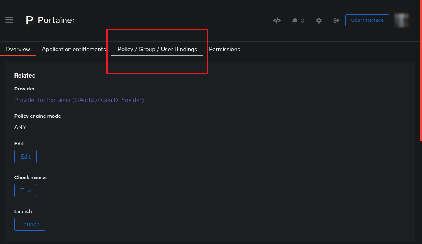Screen dimensions: 422x244
Task: Open user settings gear icon
Action: point(319,21)
